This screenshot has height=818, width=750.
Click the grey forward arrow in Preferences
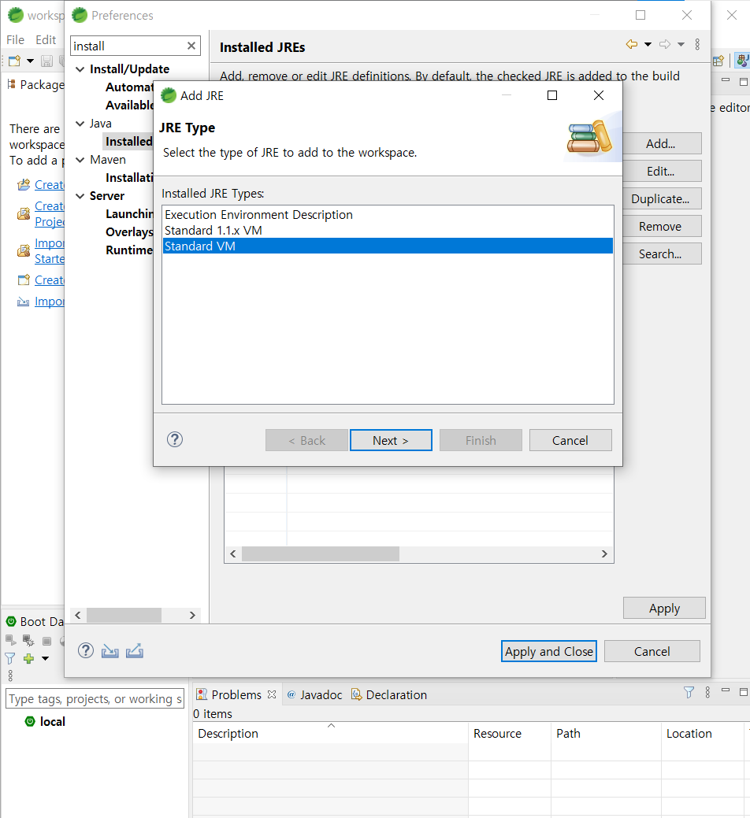(665, 44)
